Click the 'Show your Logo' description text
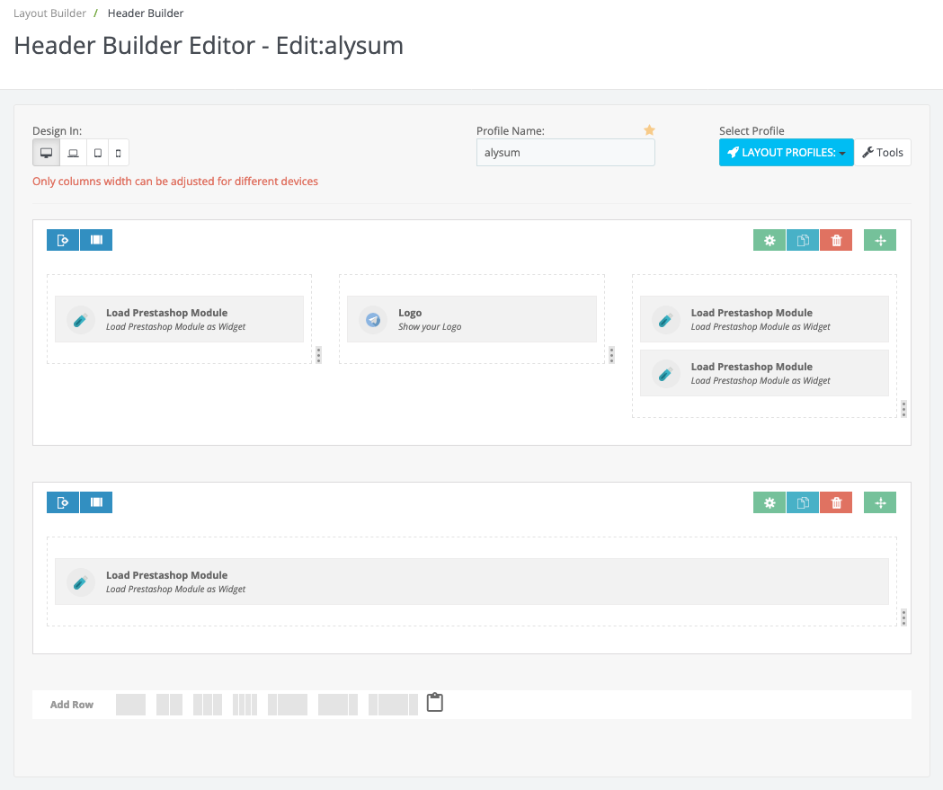The width and height of the screenshot is (943, 790). [430, 326]
